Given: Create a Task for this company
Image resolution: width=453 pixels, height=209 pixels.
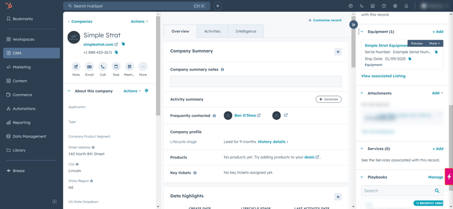Looking at the screenshot, I should [x=116, y=67].
